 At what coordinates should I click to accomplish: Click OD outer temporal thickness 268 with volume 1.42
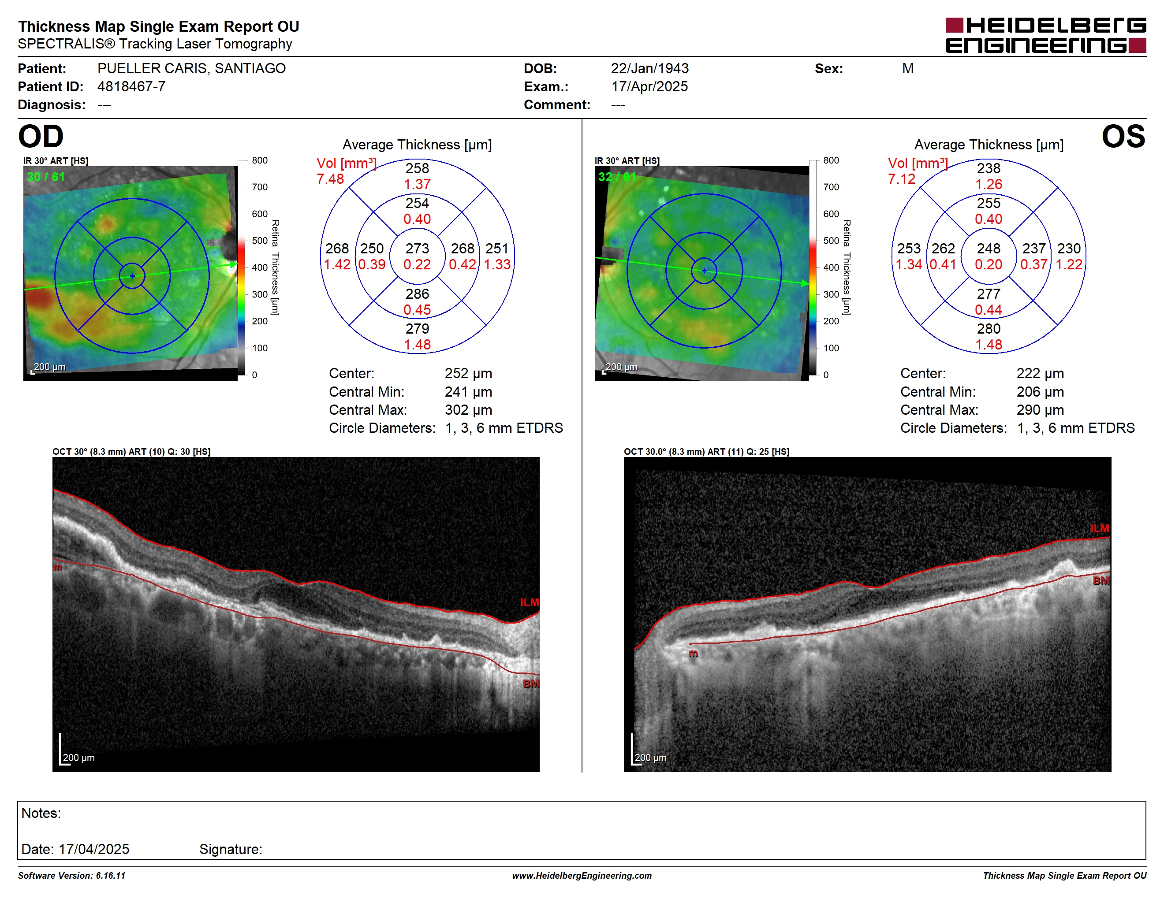click(337, 256)
